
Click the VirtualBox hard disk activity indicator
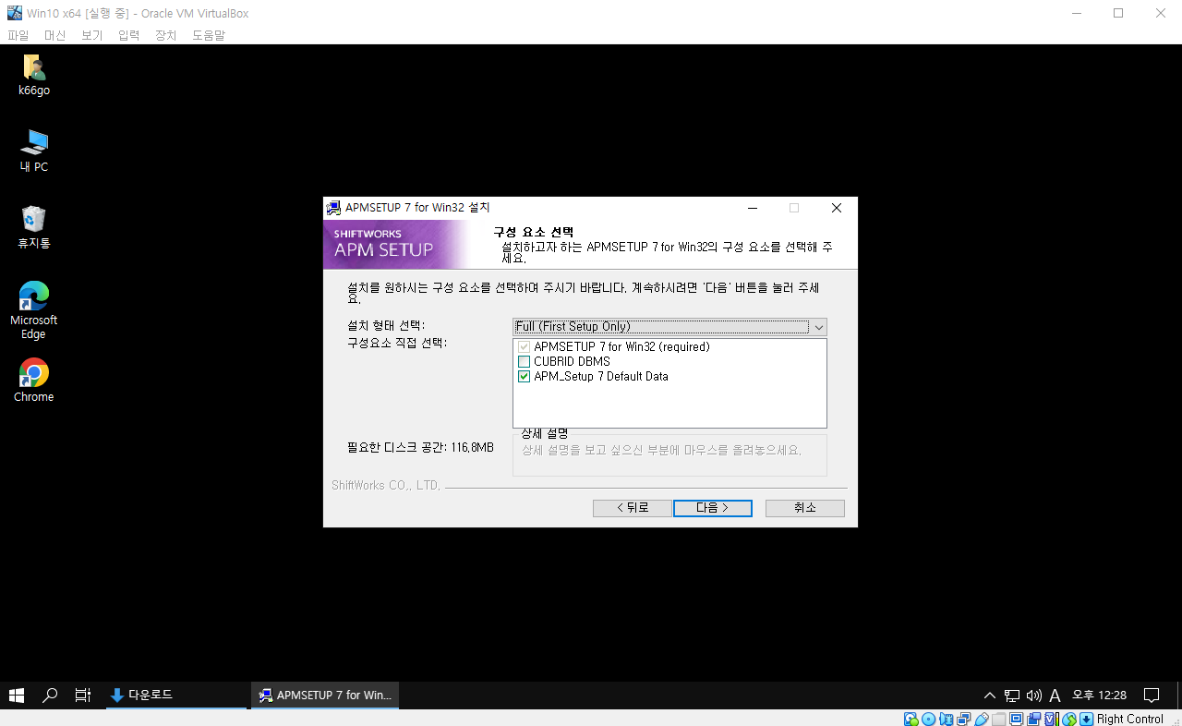coord(911,720)
